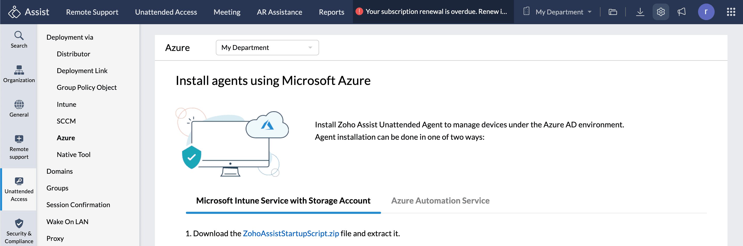Click the subscription overdue alert icon
Viewport: 743px width, 246px height.
(x=359, y=12)
